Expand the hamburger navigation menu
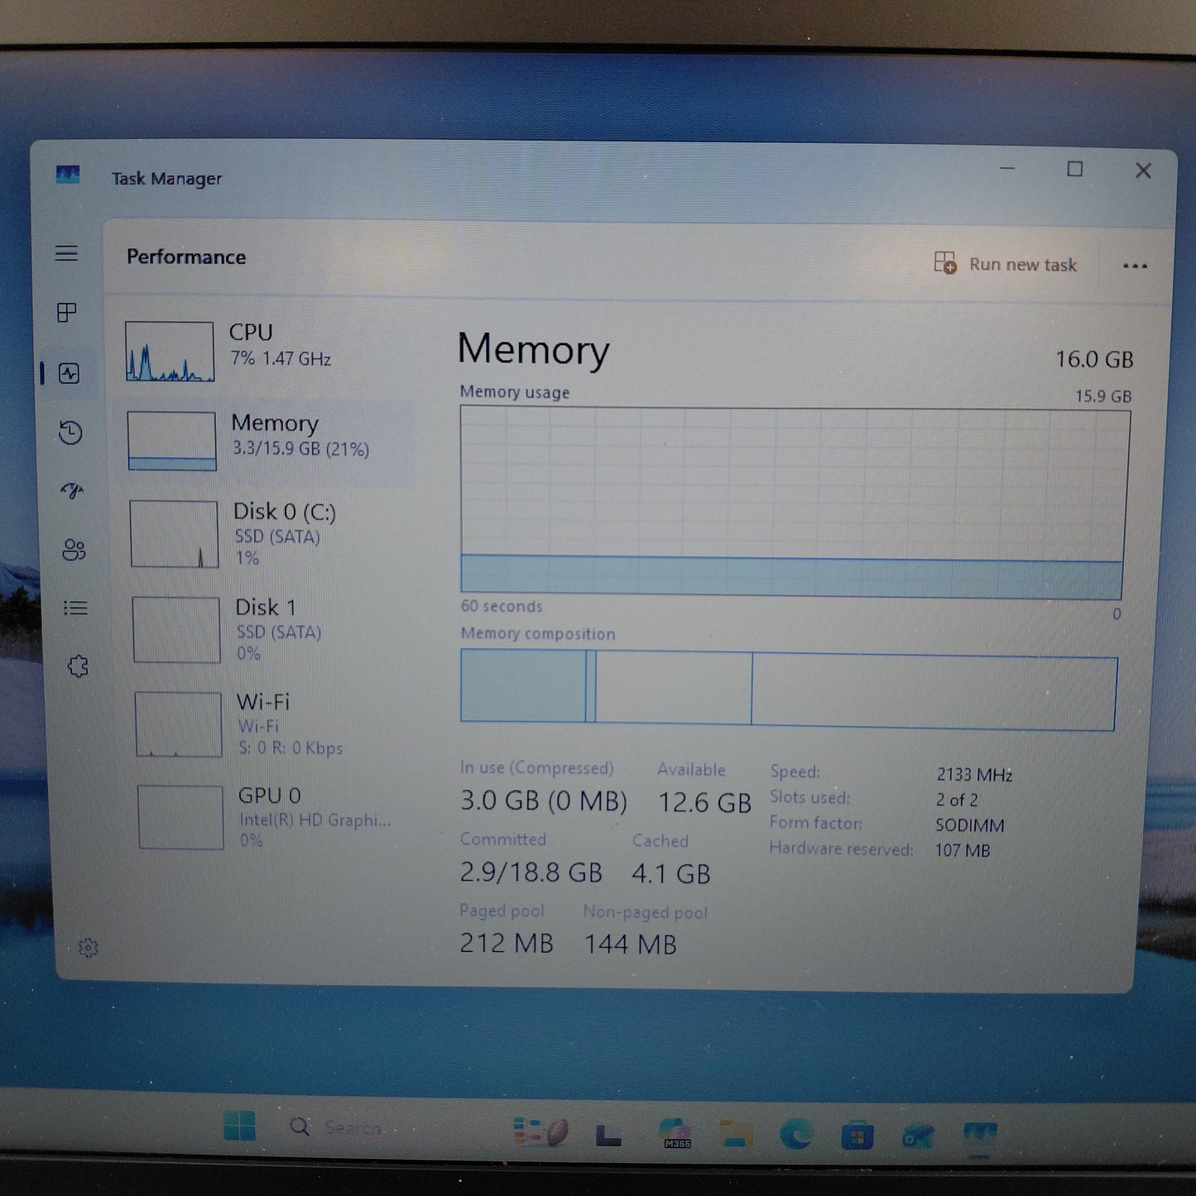Viewport: 1196px width, 1196px height. 66,253
